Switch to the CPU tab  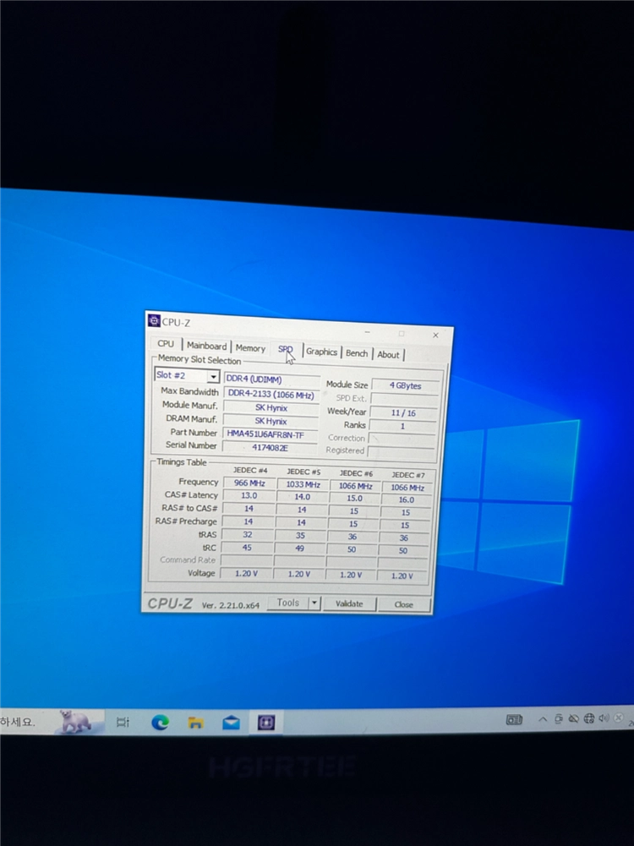coord(166,344)
